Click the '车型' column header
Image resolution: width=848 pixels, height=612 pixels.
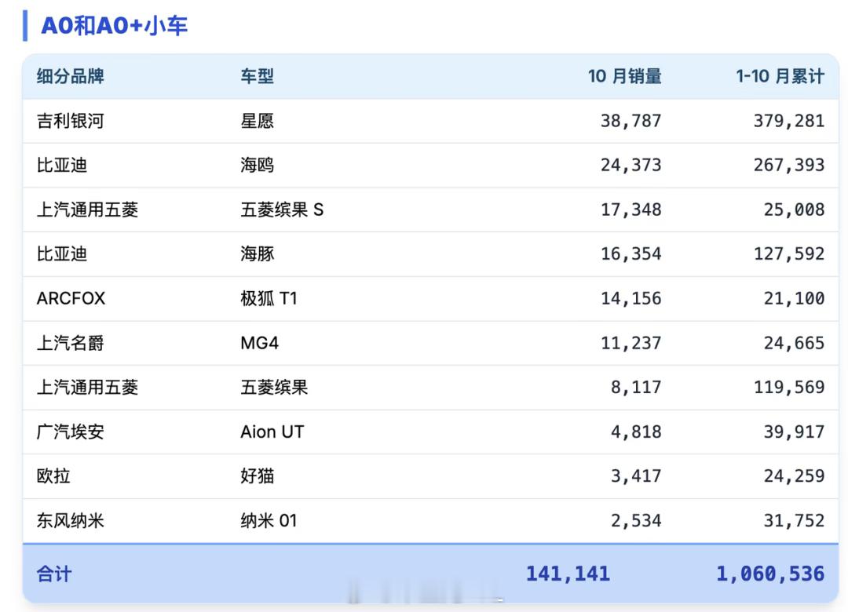258,76
